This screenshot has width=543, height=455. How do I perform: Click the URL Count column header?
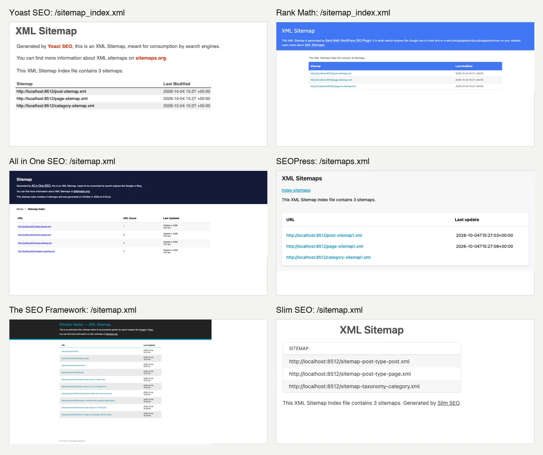[x=130, y=218]
